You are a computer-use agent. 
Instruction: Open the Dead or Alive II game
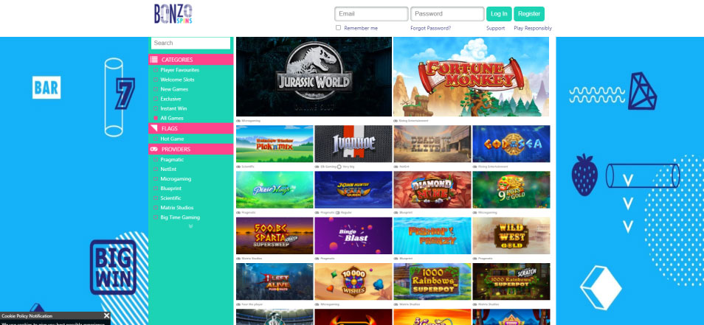click(x=432, y=144)
